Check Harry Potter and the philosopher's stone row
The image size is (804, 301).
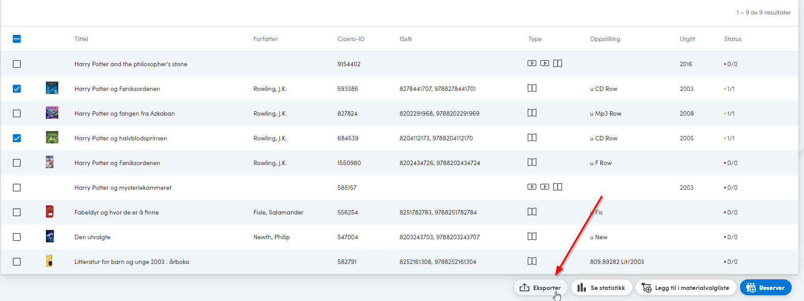[x=17, y=64]
